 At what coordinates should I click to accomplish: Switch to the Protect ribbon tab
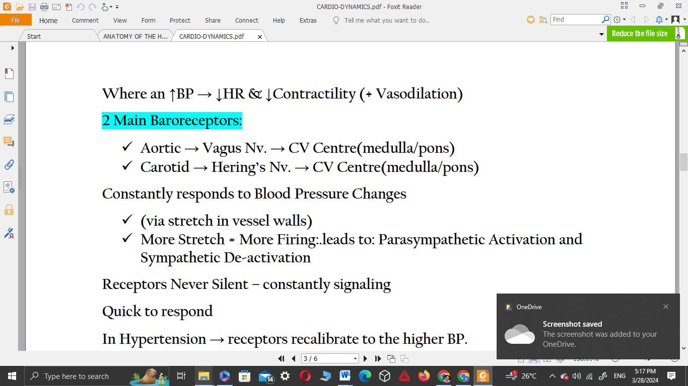[x=180, y=20]
